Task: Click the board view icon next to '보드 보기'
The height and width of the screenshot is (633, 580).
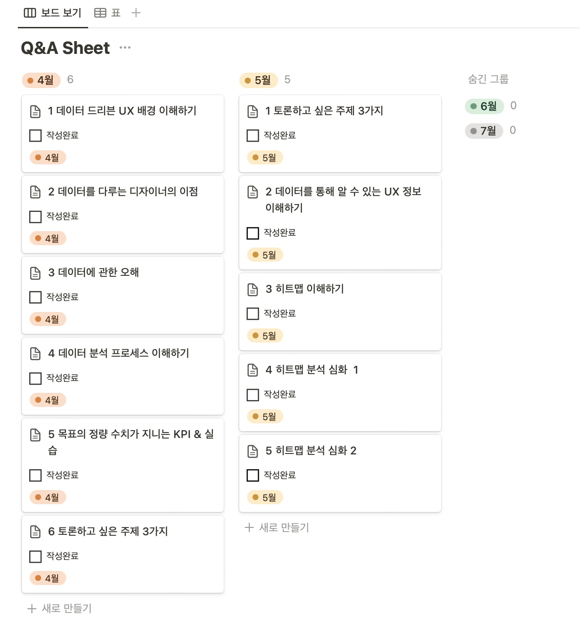Action: 30,12
